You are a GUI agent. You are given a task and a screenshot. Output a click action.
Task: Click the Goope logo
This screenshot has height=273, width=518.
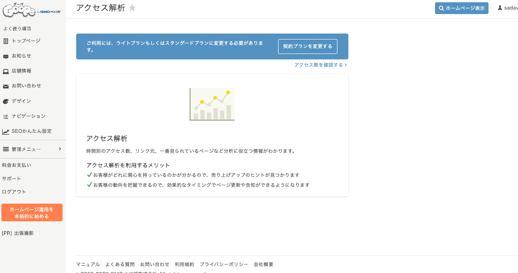tap(31, 10)
